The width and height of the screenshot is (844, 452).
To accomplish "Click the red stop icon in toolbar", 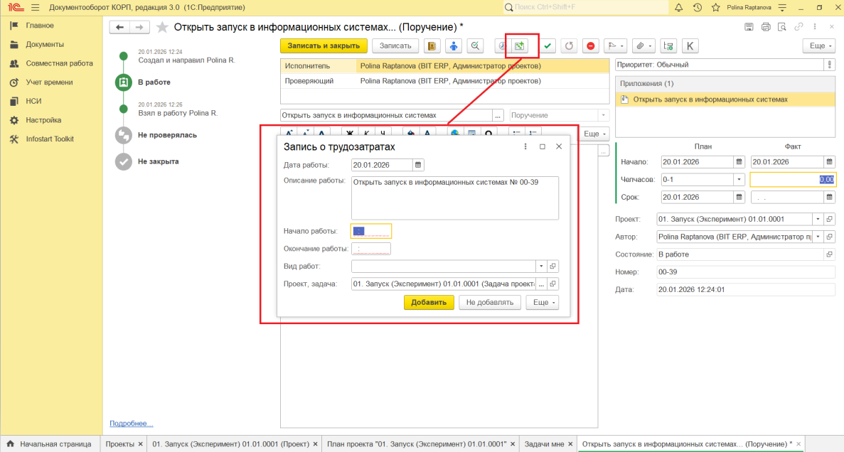I will [x=590, y=46].
